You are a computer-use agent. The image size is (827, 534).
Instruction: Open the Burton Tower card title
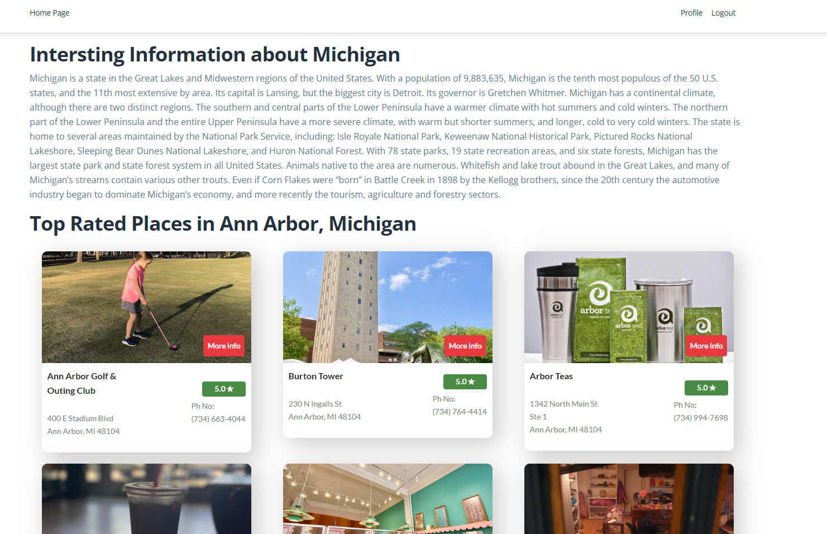315,376
